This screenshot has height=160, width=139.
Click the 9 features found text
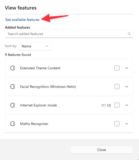[x=18, y=55]
